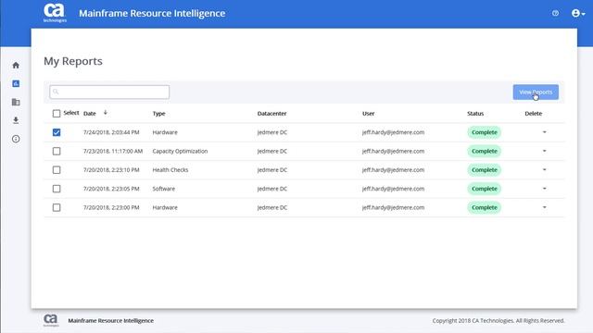593x333 pixels.
Task: Expand delete menu for Capacity Optimization row
Action: pyautogui.click(x=545, y=151)
